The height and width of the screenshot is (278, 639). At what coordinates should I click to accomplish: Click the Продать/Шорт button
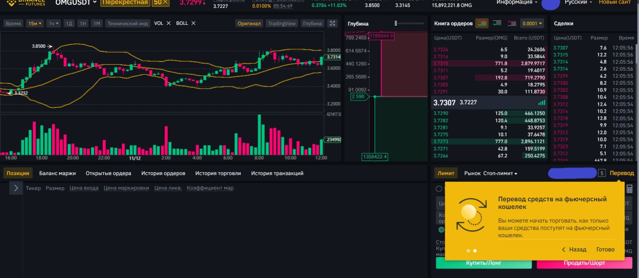coord(585,263)
